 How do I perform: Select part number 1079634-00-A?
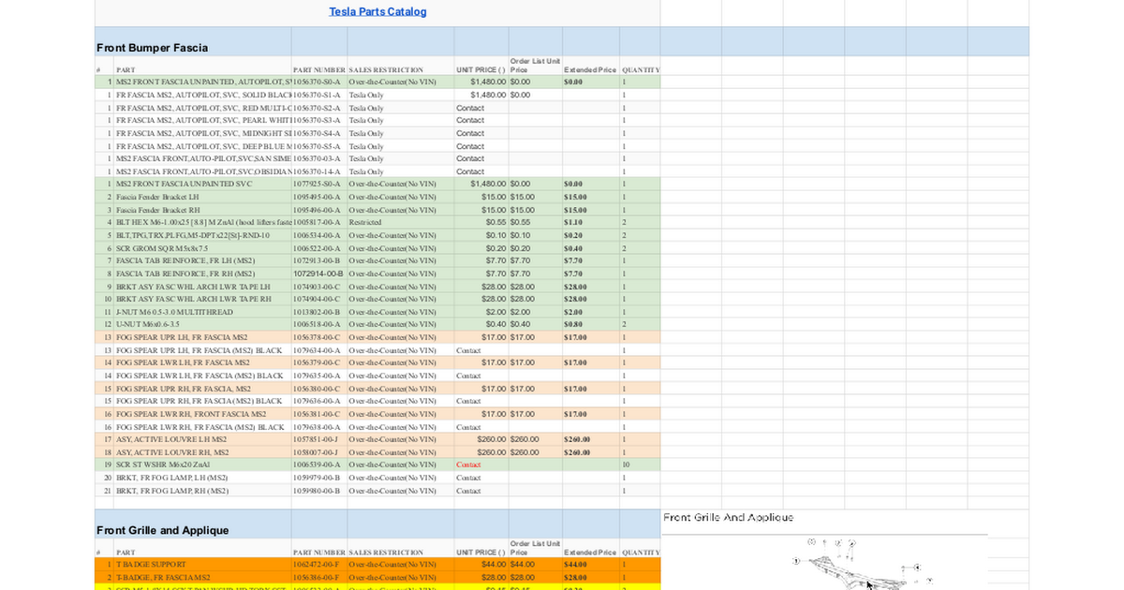(319, 350)
